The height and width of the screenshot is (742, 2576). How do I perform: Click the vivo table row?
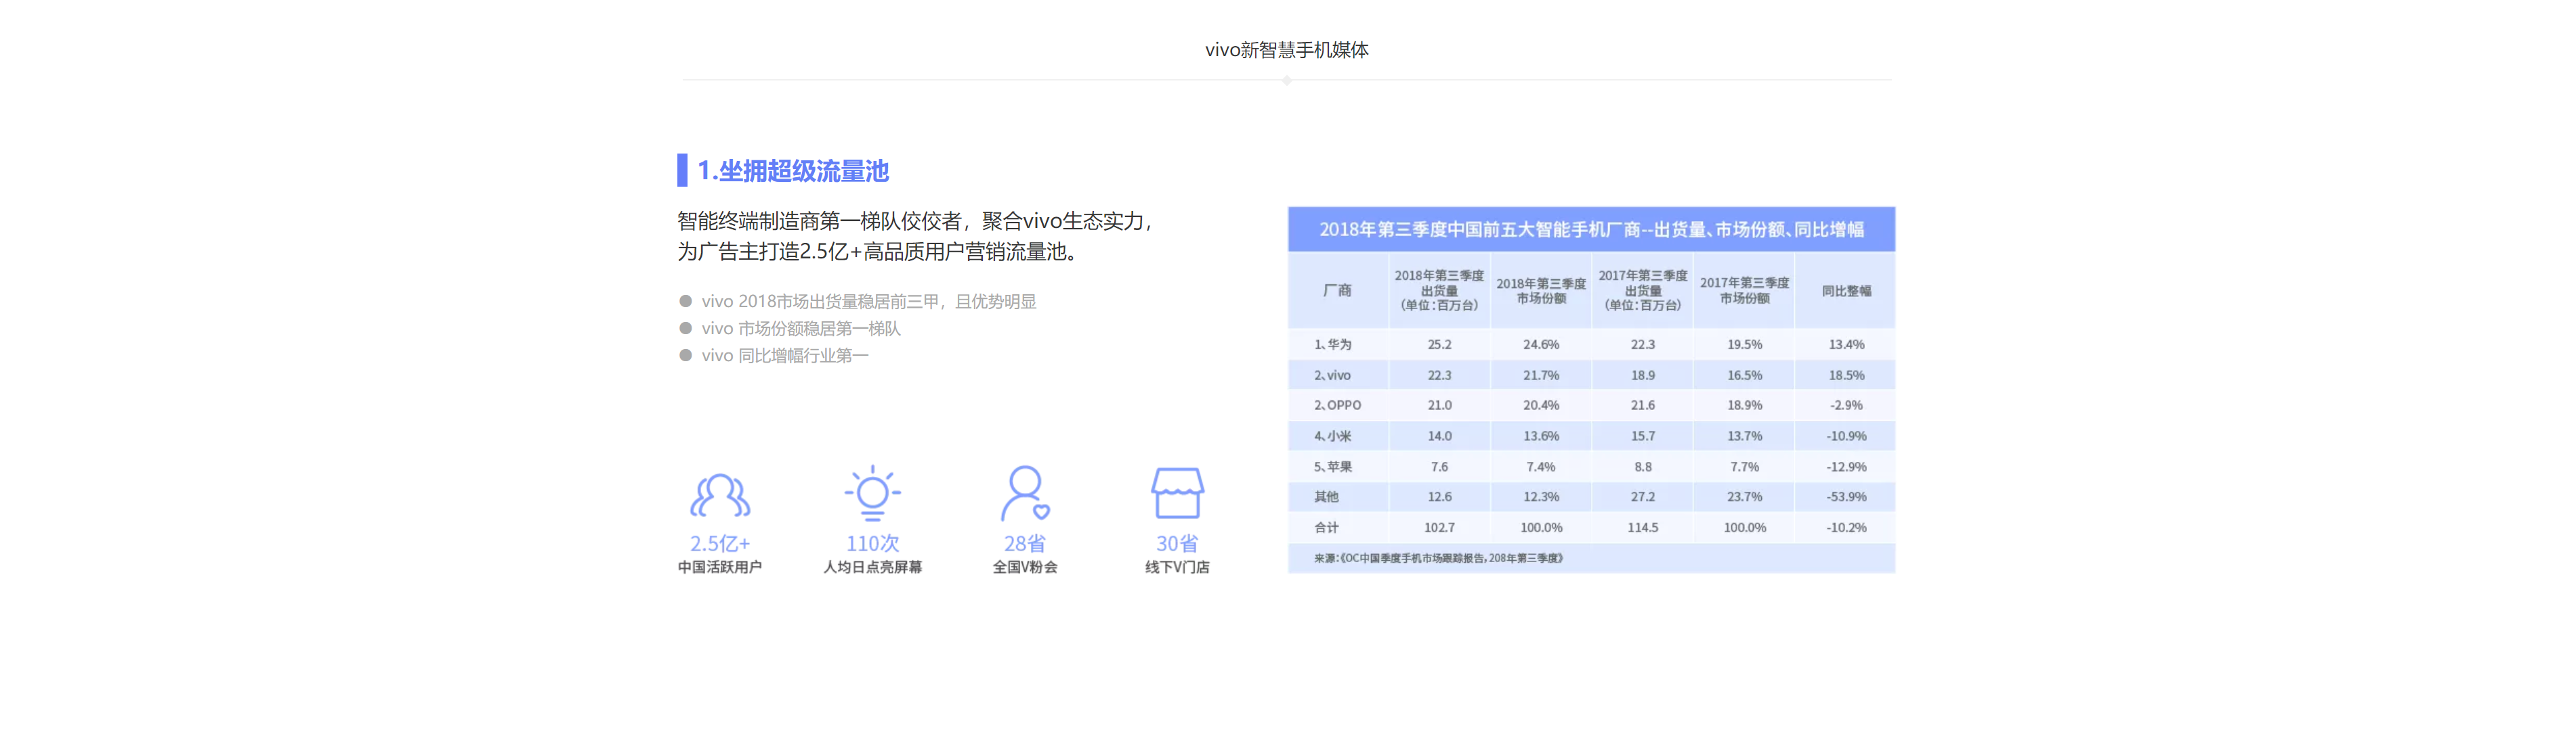1591,375
